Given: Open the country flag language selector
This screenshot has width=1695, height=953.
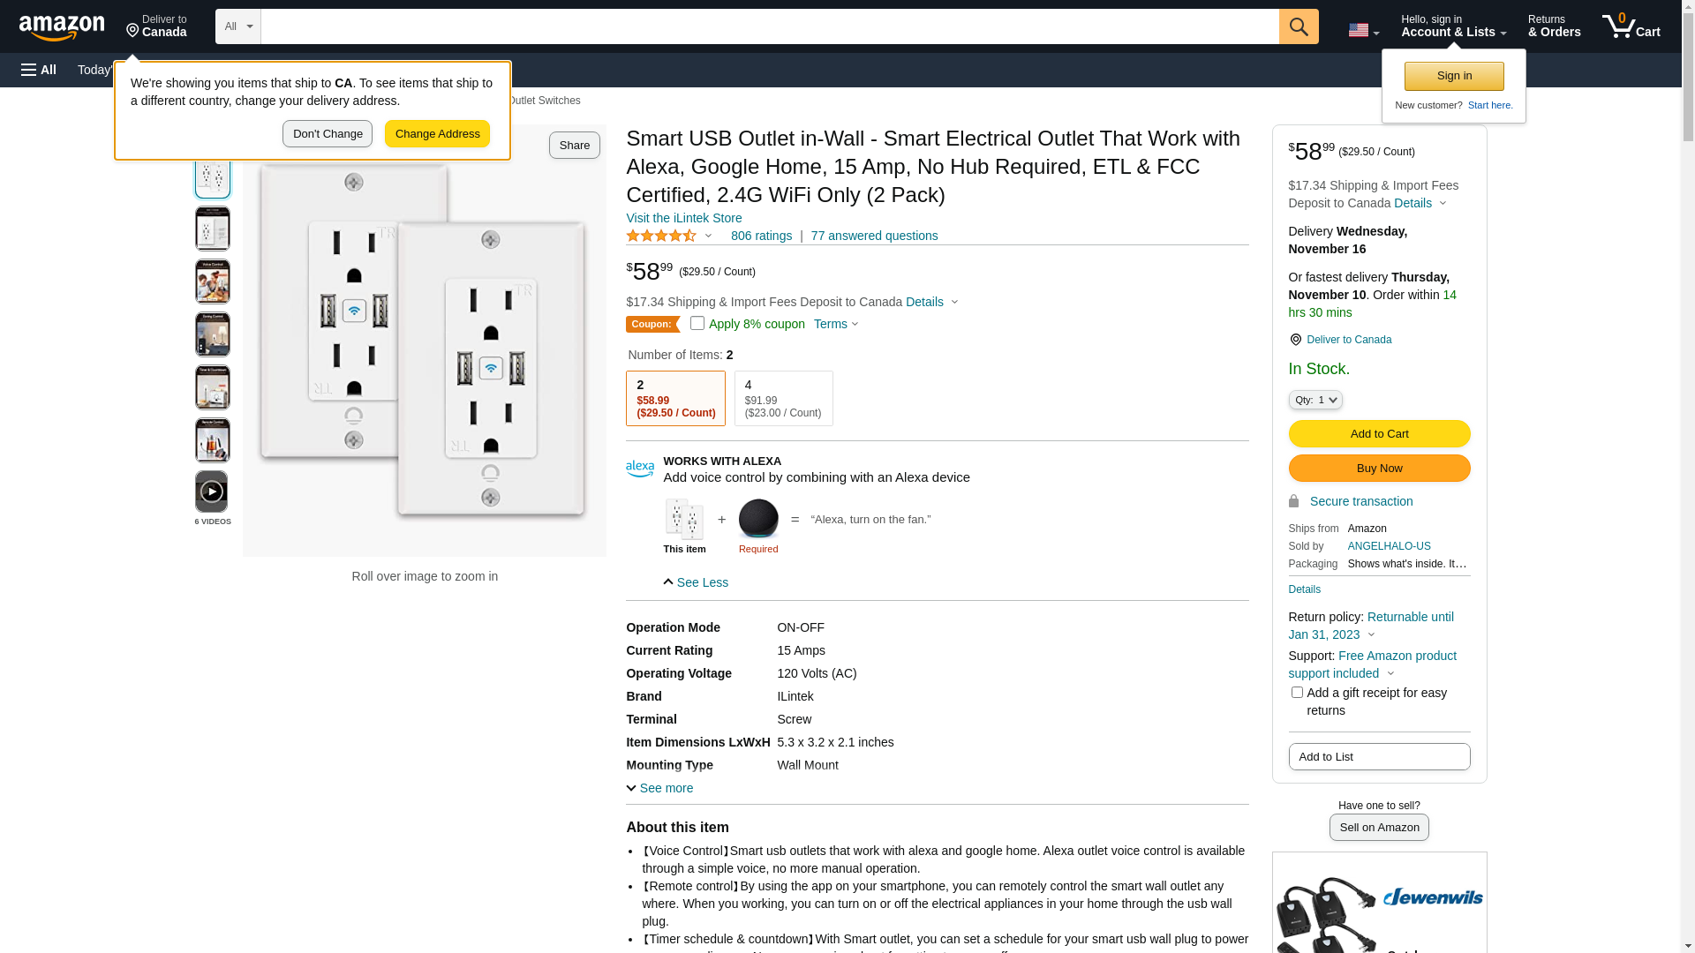Looking at the screenshot, I should tap(1363, 30).
